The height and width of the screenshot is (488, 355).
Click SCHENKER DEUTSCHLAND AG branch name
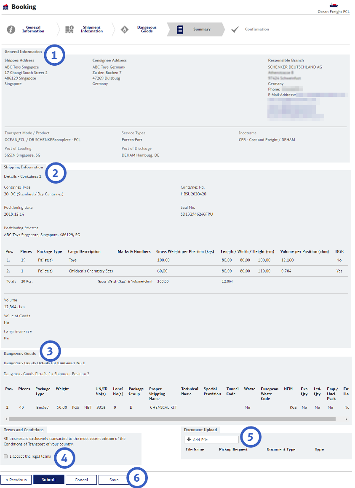click(x=295, y=67)
